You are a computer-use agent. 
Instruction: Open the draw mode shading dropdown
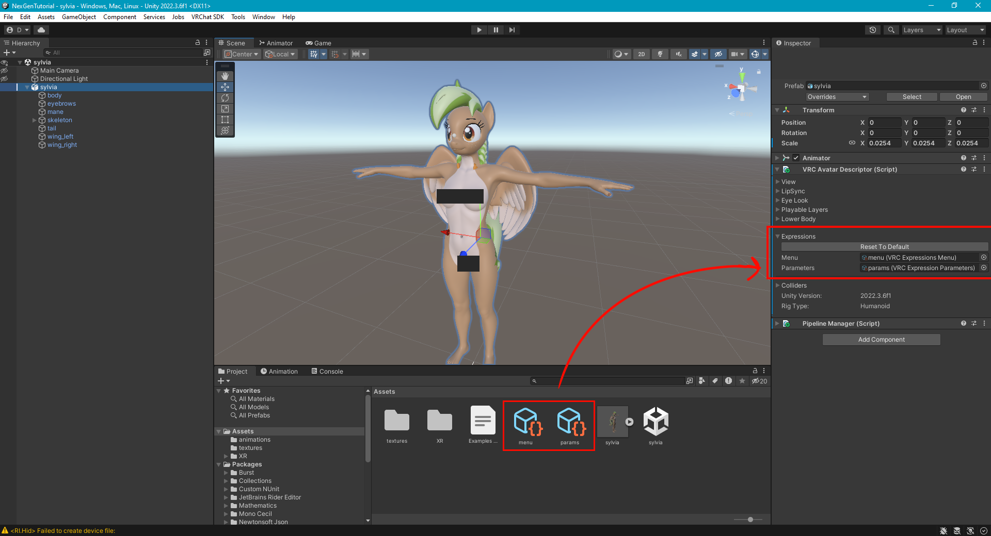pos(621,54)
